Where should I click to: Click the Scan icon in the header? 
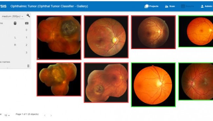point(166,6)
